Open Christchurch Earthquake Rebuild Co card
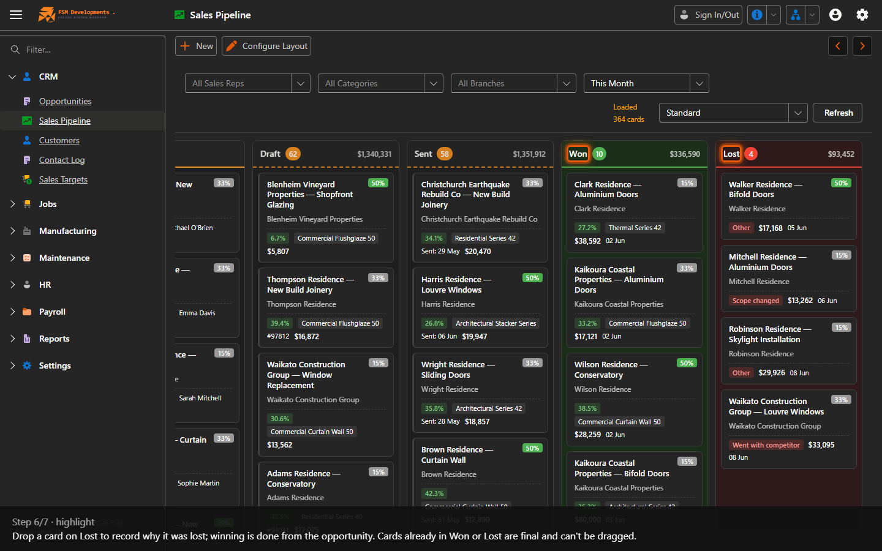The image size is (882, 551). tap(480, 217)
